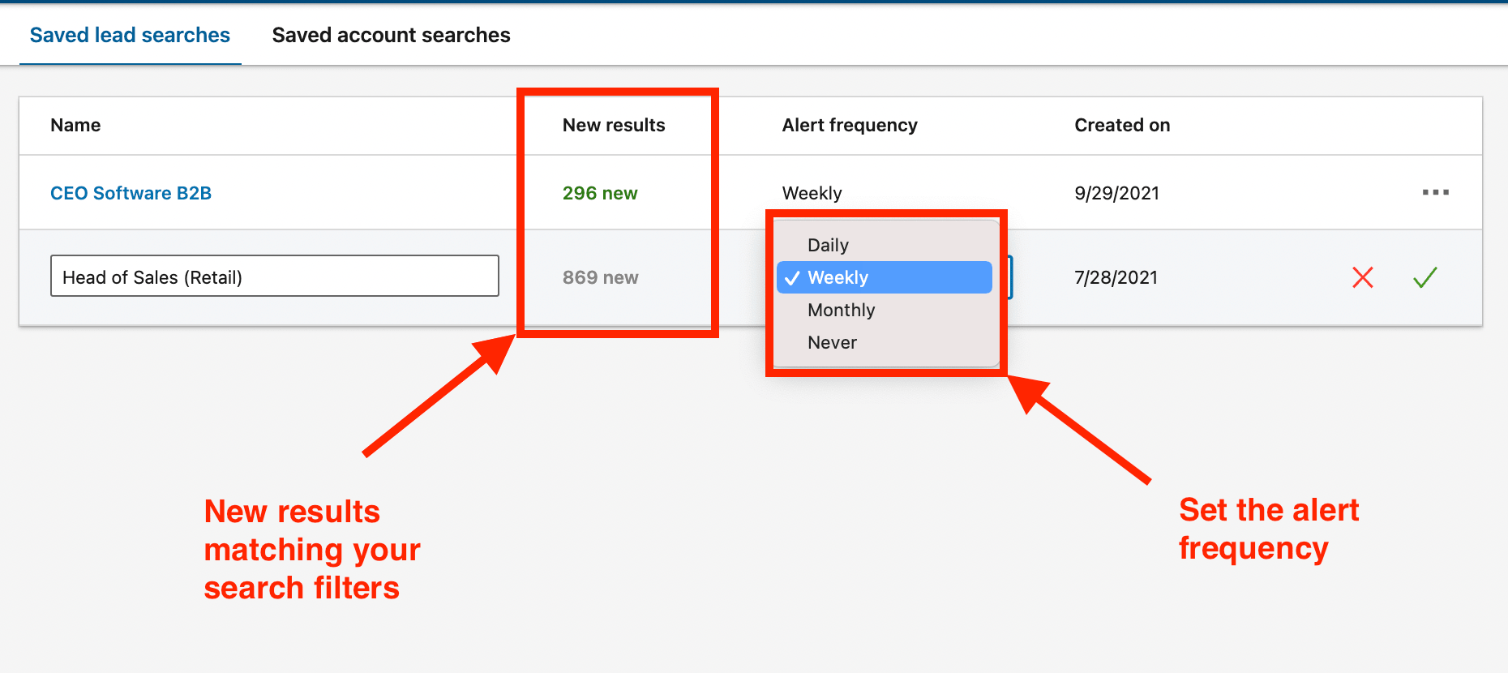Screen dimensions: 1508x673
Task: Open the Saved lead searches tab
Action: pos(130,35)
